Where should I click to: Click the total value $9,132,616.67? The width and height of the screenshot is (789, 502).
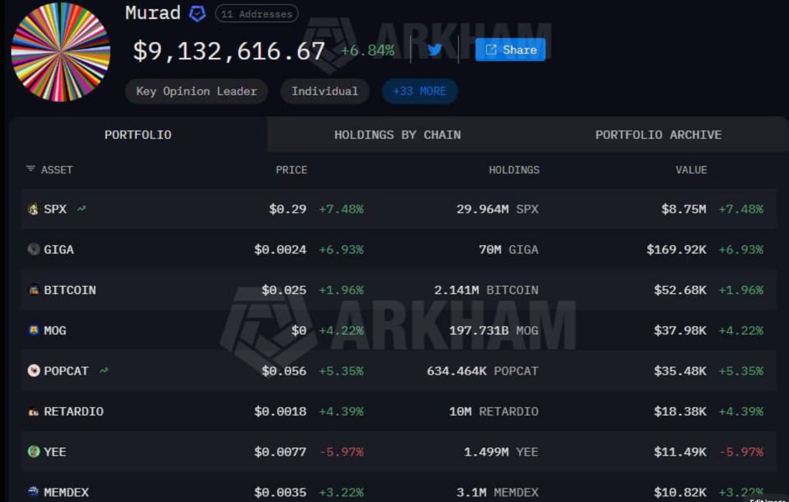coord(229,51)
